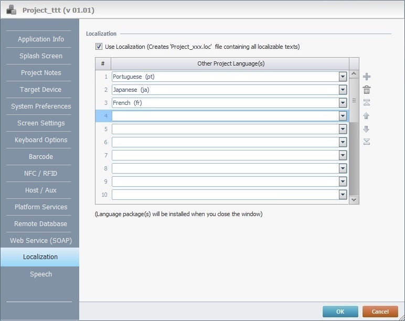Open the French (fr) language dropdown
Image resolution: width=405 pixels, height=321 pixels.
tap(343, 103)
